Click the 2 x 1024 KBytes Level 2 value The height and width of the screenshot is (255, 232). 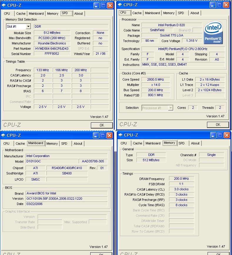(210, 90)
